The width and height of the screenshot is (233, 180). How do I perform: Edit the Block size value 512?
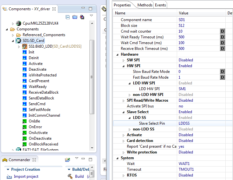pos(201,26)
